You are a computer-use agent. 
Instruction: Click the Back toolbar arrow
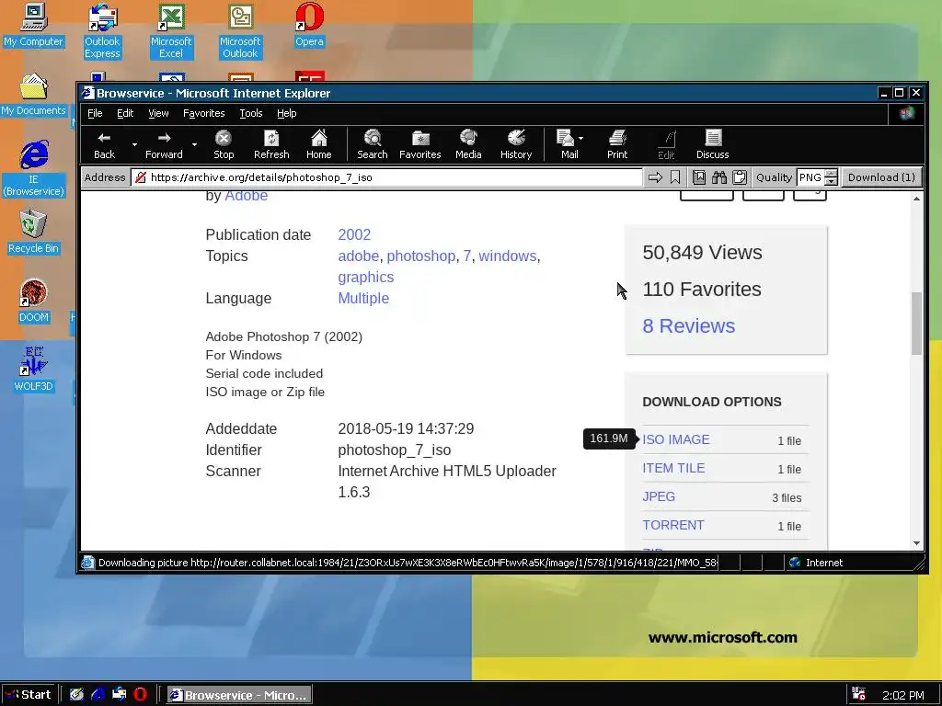coord(104,144)
